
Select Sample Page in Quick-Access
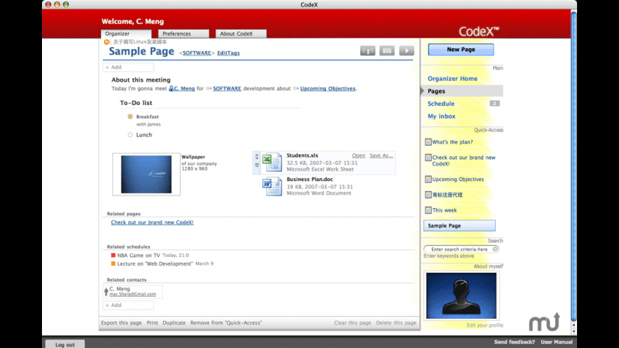pos(460,226)
